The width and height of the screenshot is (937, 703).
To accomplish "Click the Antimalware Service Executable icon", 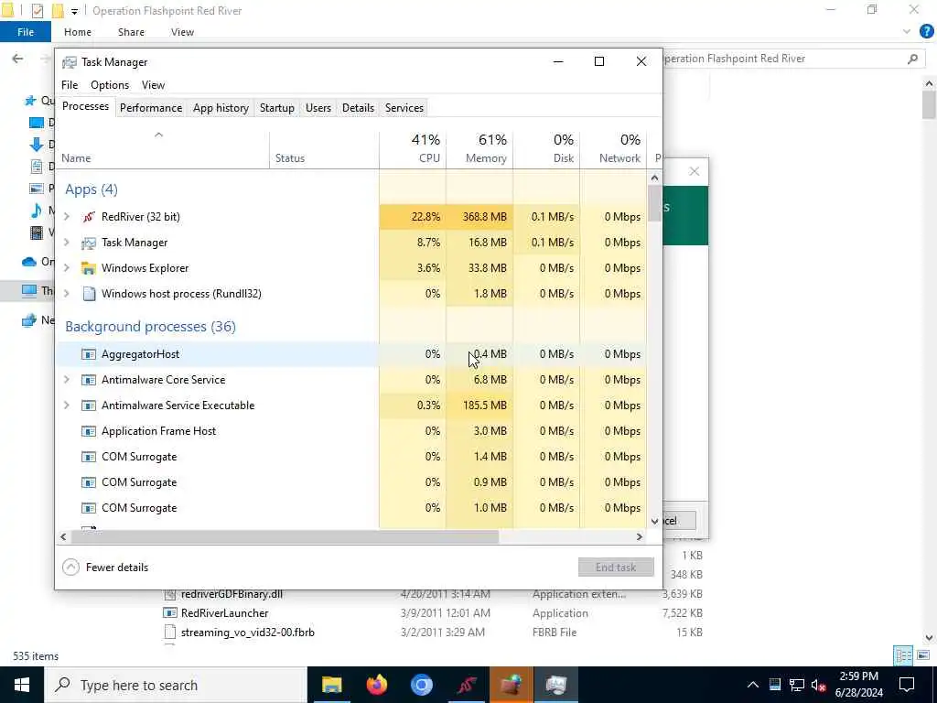I will [89, 406].
